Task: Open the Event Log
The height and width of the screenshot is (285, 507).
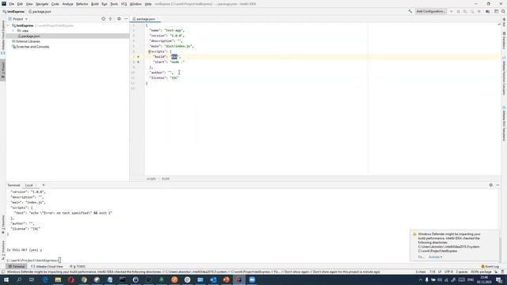Action: point(490,267)
